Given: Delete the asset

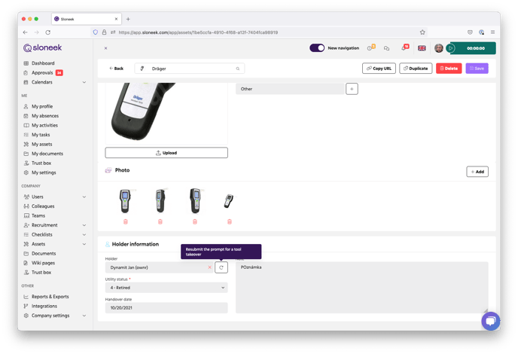Looking at the screenshot, I should click(x=449, y=69).
